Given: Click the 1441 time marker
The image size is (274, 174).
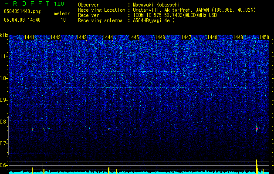Looking at the screenshot, I should [x=29, y=37].
